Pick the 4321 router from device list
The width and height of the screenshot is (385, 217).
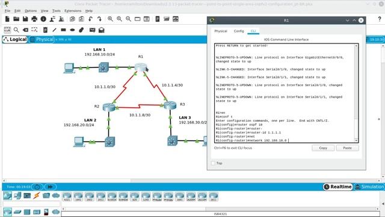[x=67, y=197]
